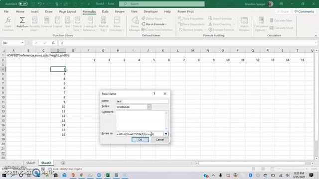
Task: Switch to the Page Layout tab
Action: (68, 11)
